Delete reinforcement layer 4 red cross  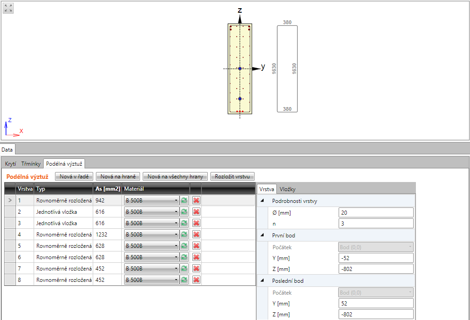tap(196, 234)
